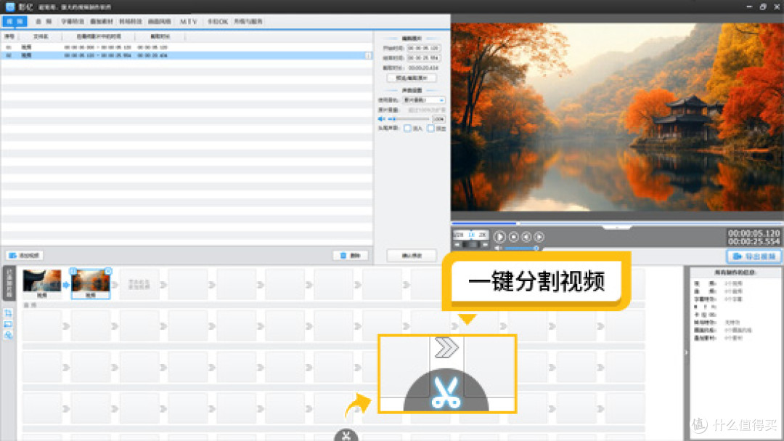Enable the fade-out (淡出) checkbox

(x=431, y=129)
